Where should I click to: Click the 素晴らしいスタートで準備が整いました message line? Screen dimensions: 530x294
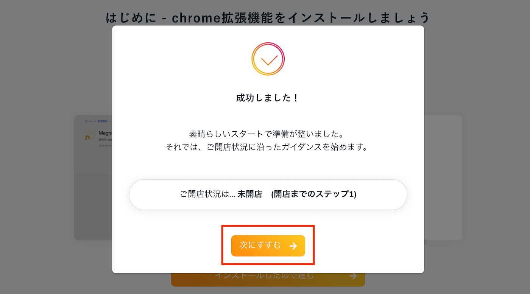[x=268, y=134]
